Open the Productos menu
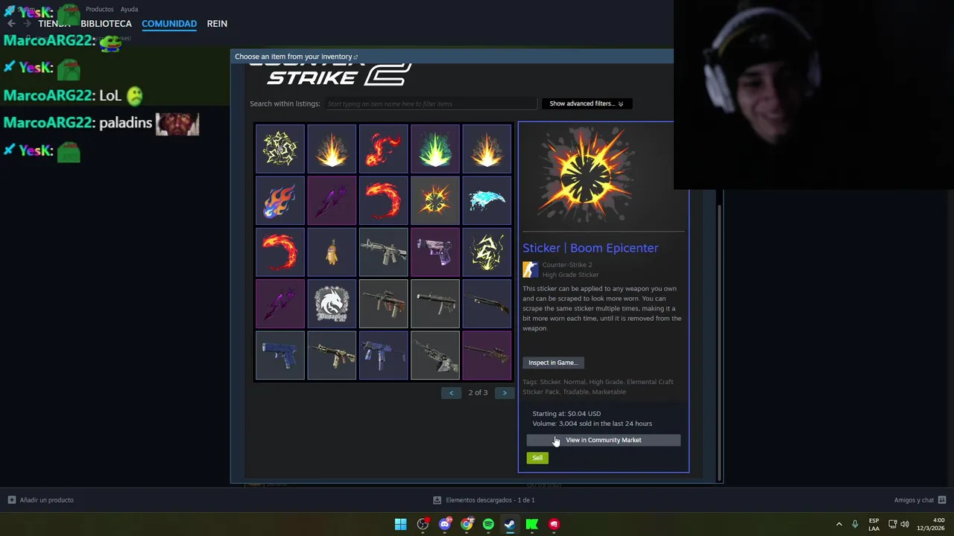Image resolution: width=954 pixels, height=536 pixels. (99, 9)
